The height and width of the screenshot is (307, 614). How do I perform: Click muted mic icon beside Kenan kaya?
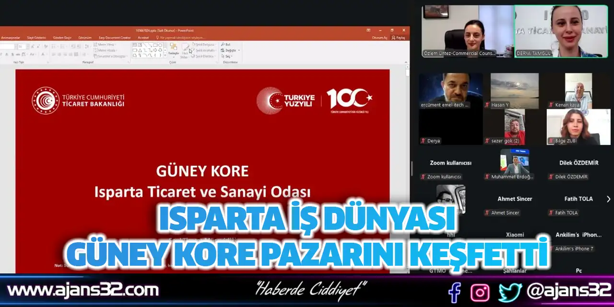pos(551,105)
